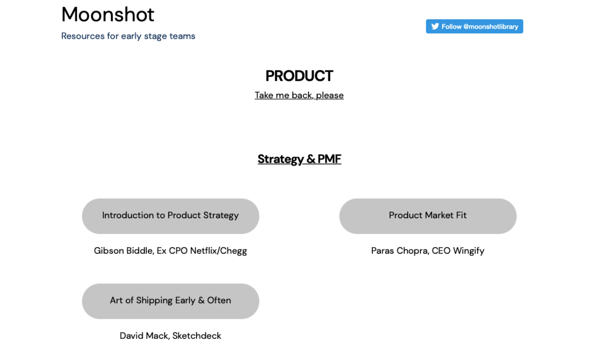This screenshot has height=359, width=600.
Task: Click the gray pill labeled Product Market Fit
Action: coord(428,216)
